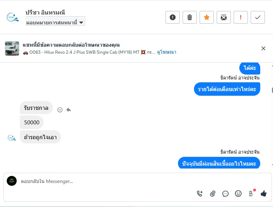Send a thumbs-up like
Image resolution: width=273 pixels, height=207 pixels.
pyautogui.click(x=263, y=194)
